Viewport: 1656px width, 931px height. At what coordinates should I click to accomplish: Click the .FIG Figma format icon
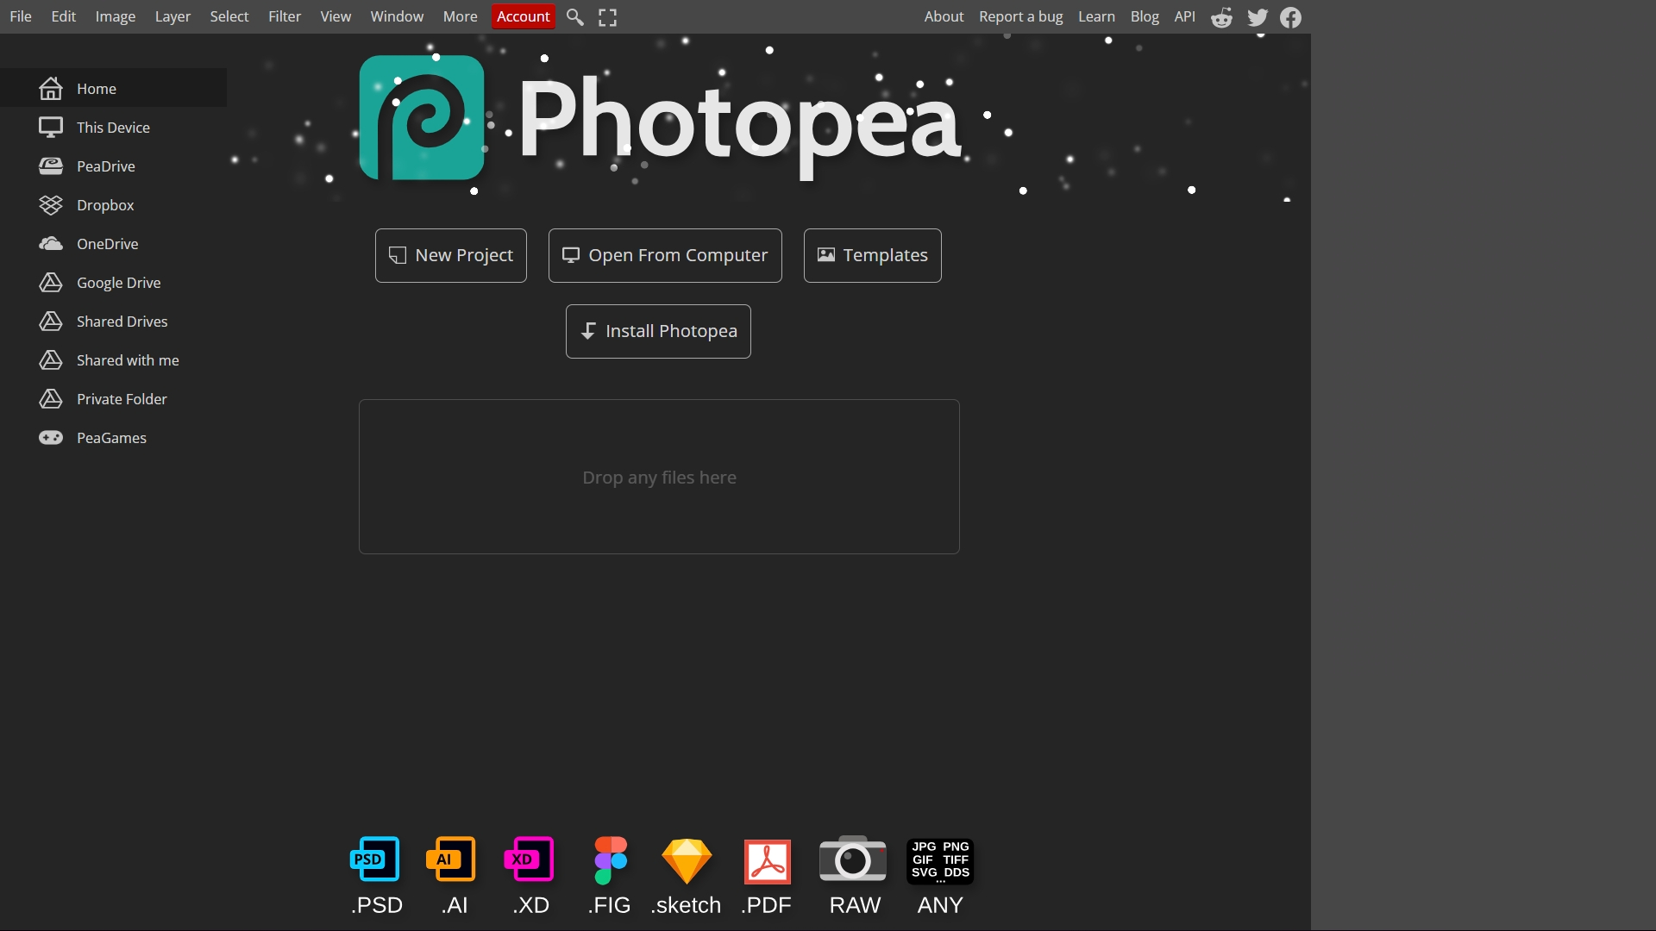pos(609,859)
